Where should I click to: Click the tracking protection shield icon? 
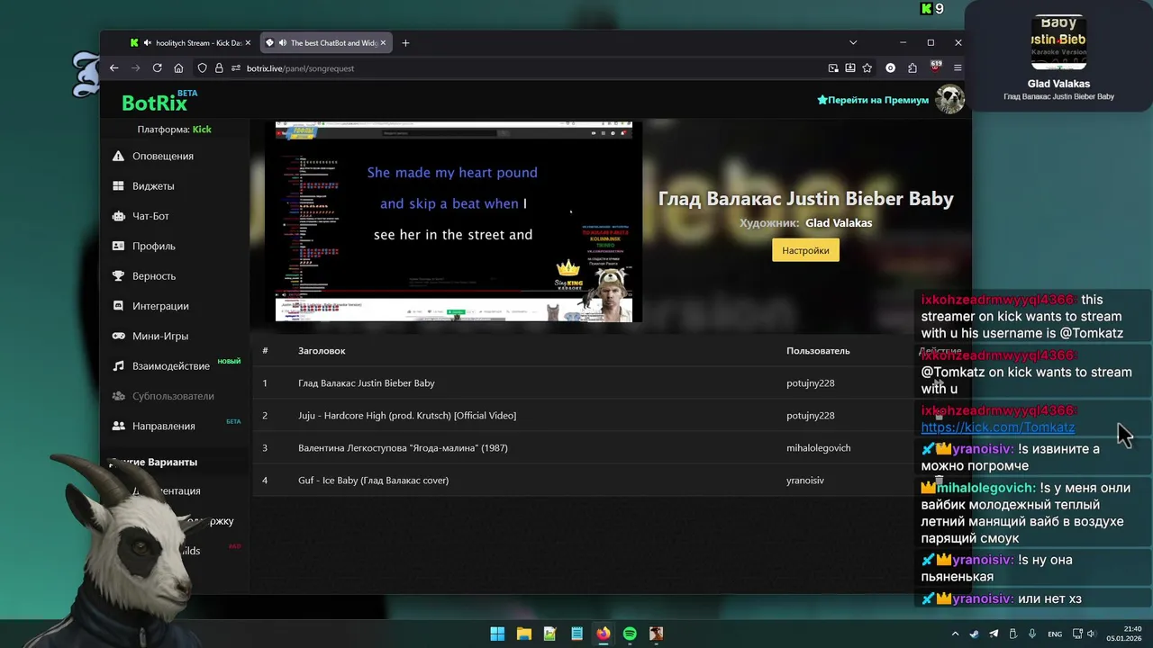point(203,67)
